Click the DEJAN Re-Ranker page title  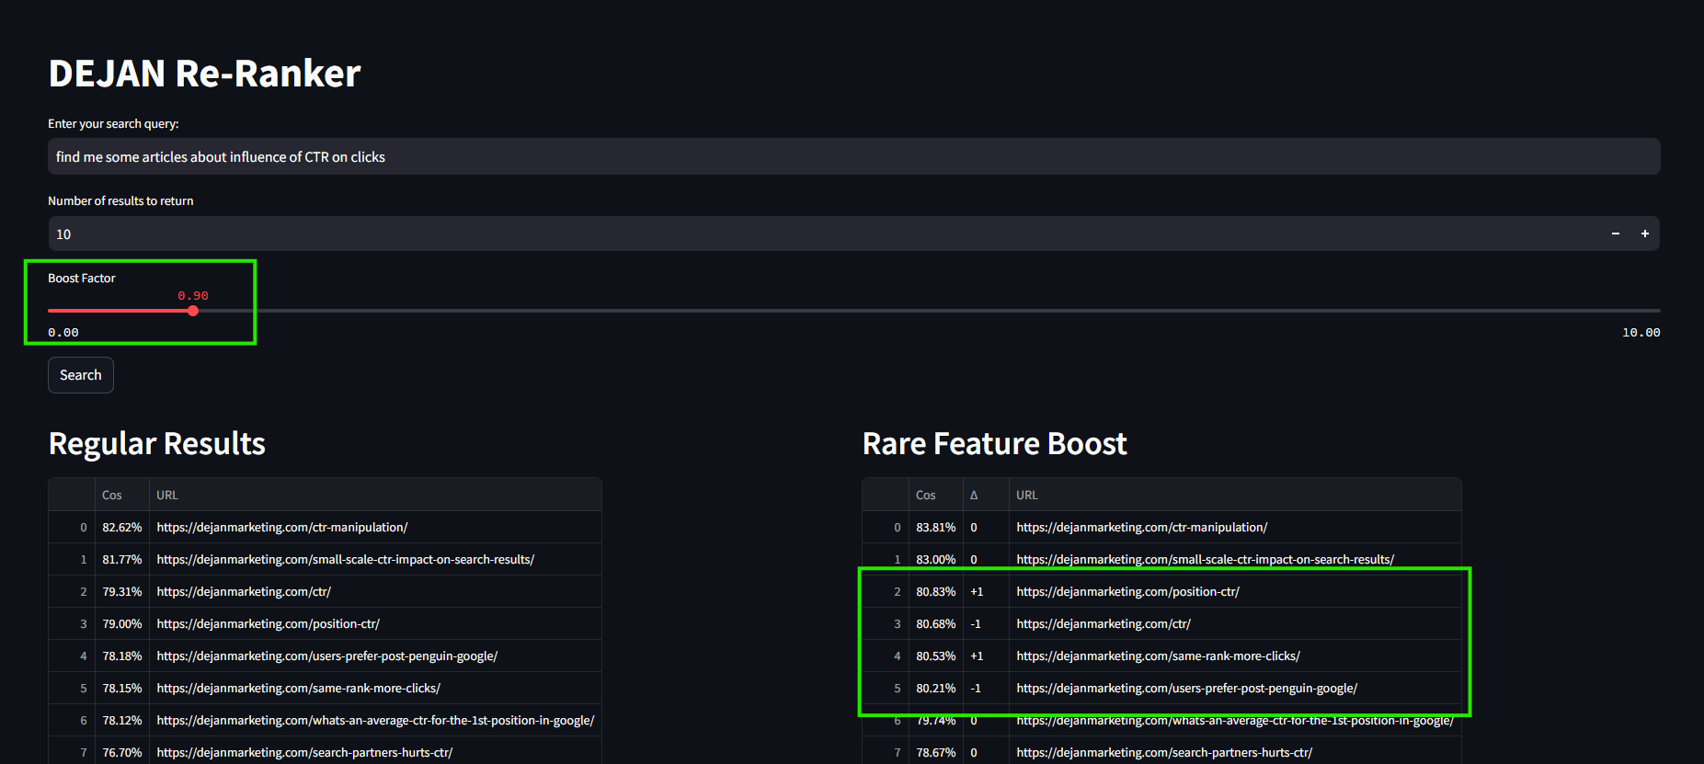(204, 74)
